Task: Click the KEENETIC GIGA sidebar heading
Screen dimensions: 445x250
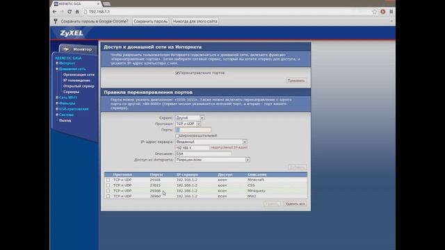Action: (68, 58)
